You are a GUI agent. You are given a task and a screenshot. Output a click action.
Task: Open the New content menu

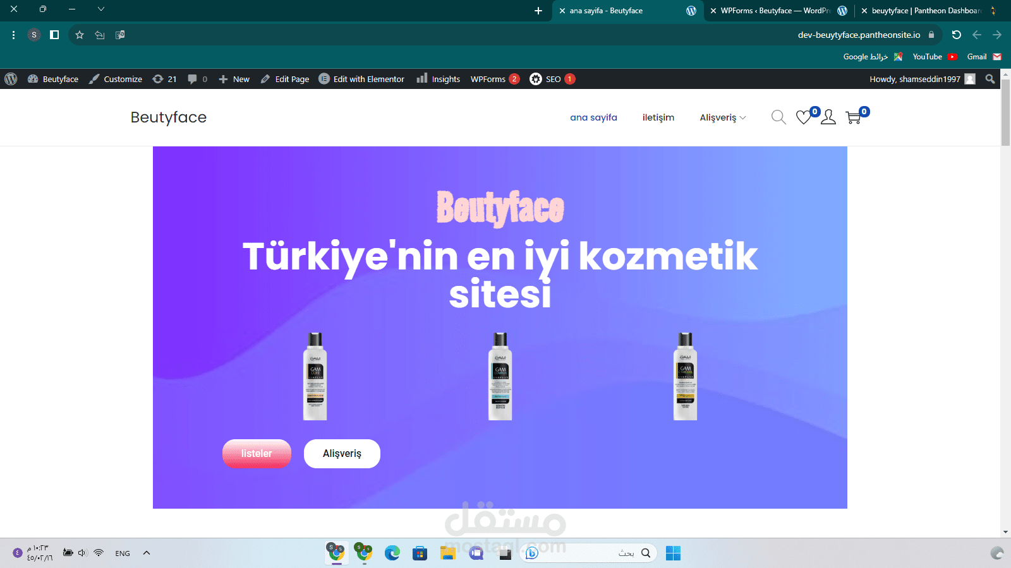(x=234, y=79)
